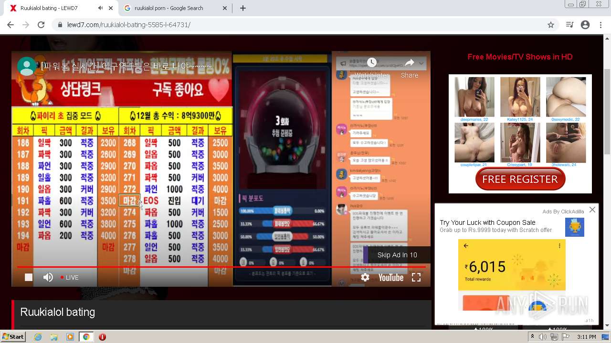Open video settings gear
This screenshot has width=611, height=343.
click(x=365, y=277)
